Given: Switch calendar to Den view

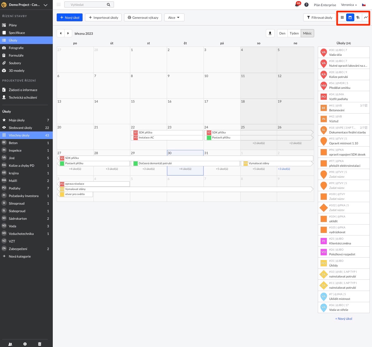Looking at the screenshot, I should tap(282, 33).
